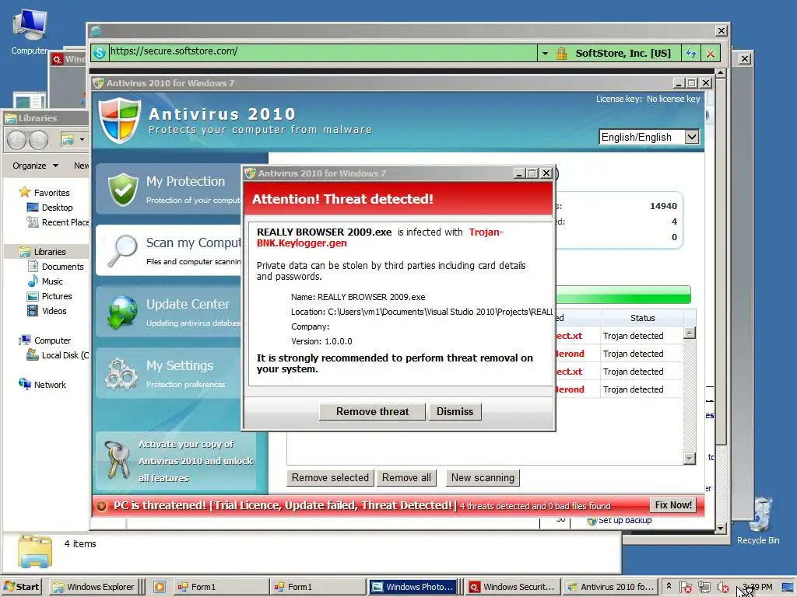Dismiss the threat detected alert
The image size is (797, 597).
point(455,412)
